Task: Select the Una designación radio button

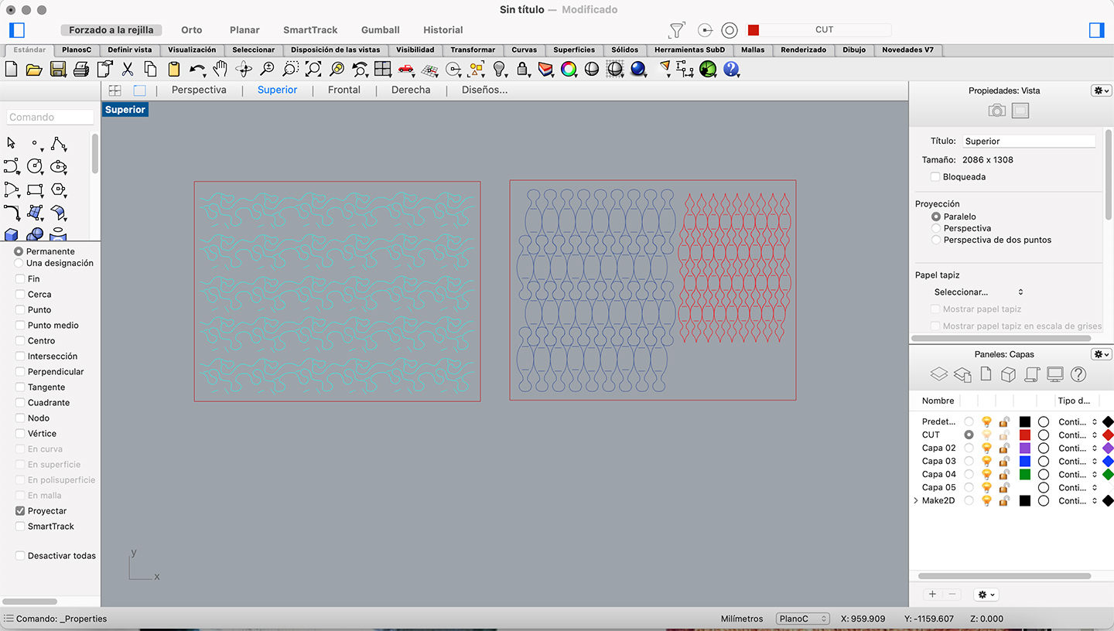Action: click(19, 263)
